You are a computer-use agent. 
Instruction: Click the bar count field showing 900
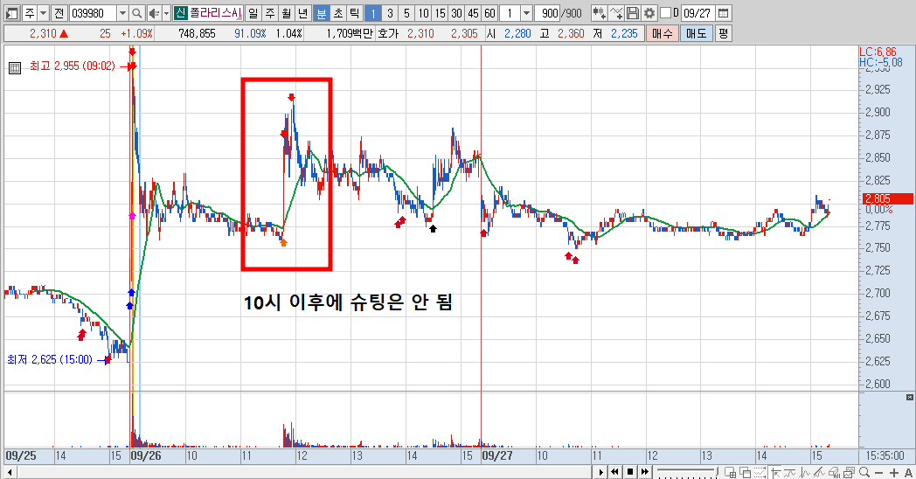pos(547,13)
